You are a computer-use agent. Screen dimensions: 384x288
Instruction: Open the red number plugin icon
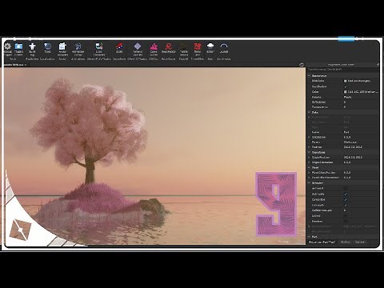pyautogui.click(x=198, y=46)
